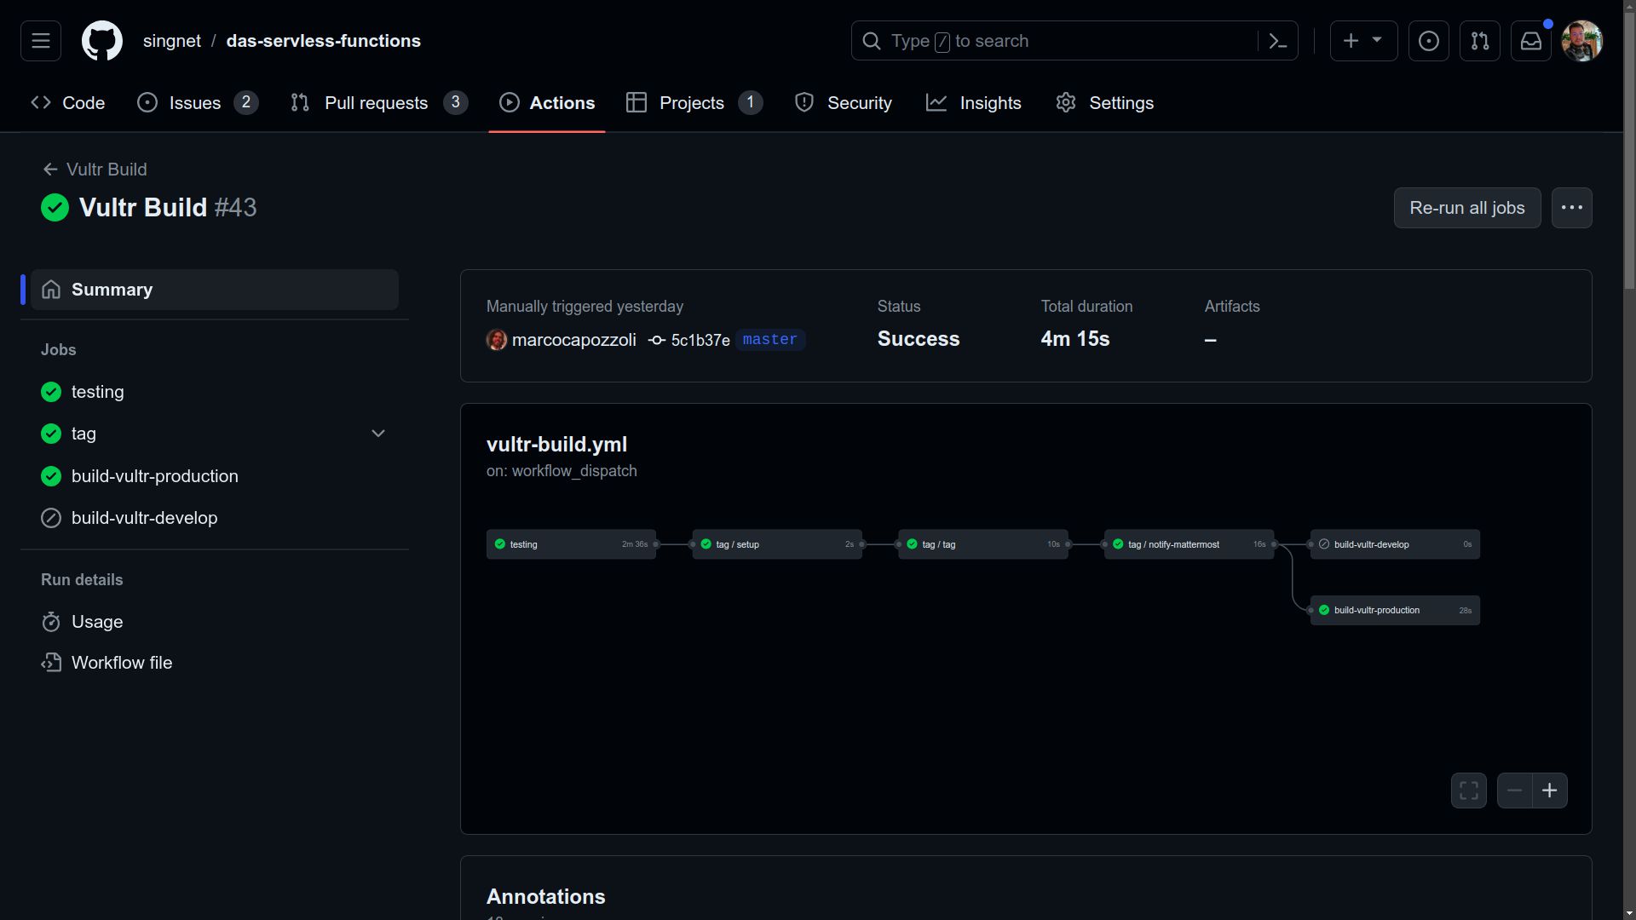1636x920 pixels.
Task: Go to the singnet organization link
Action: 172,41
